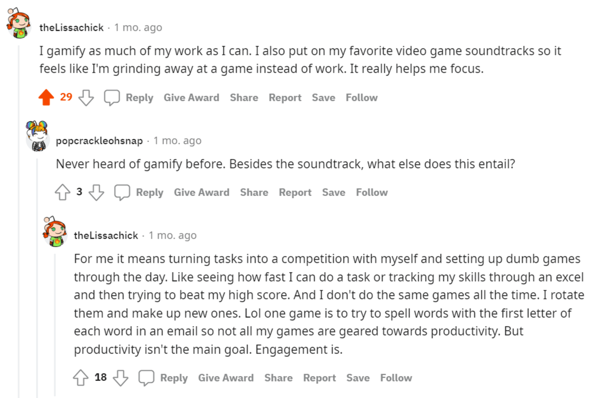Save the top comment by theLissachick
This screenshot has width=595, height=398.
323,98
